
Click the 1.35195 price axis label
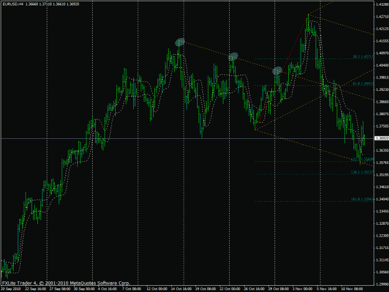[382, 175]
